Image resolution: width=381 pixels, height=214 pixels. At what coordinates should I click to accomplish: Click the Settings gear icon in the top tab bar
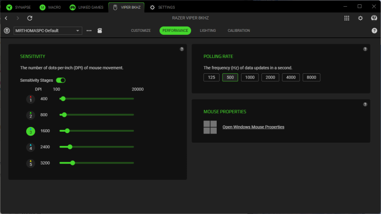coord(152,7)
